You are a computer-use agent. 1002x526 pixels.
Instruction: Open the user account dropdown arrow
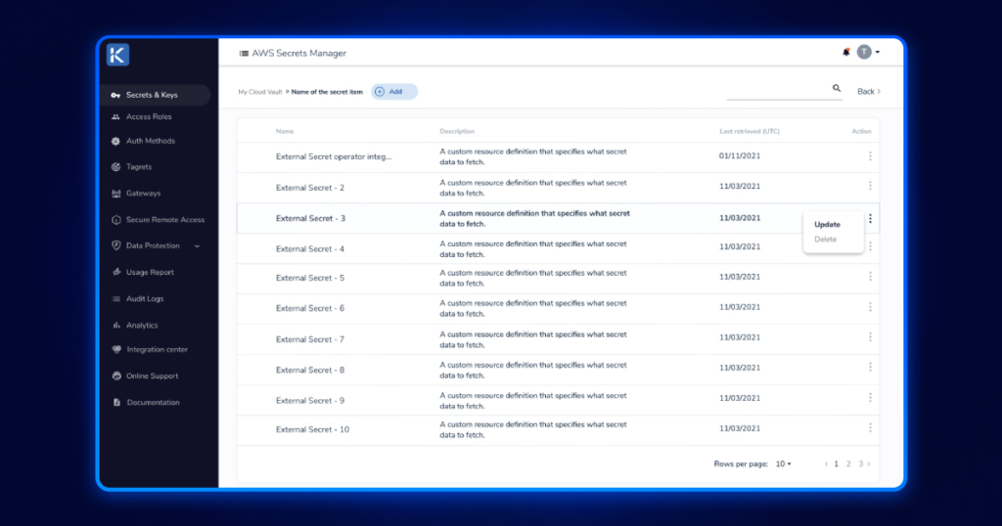878,53
